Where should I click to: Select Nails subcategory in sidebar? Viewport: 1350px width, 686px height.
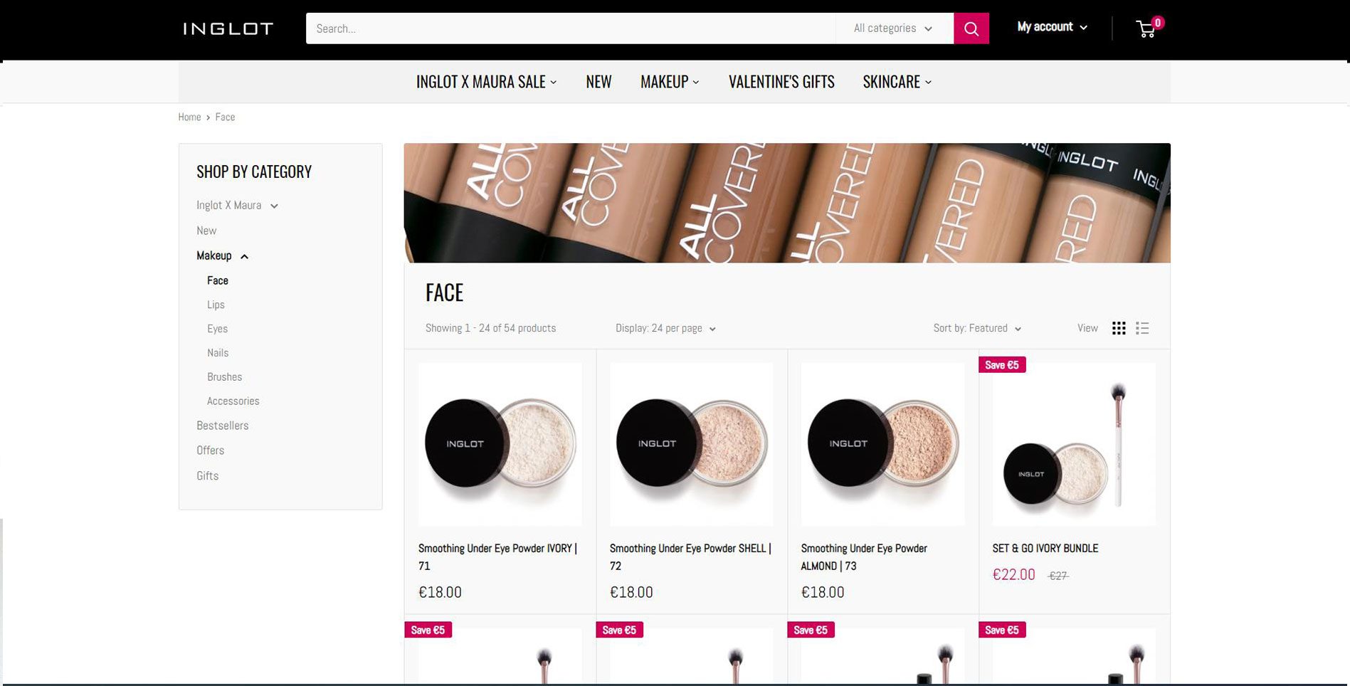(218, 353)
